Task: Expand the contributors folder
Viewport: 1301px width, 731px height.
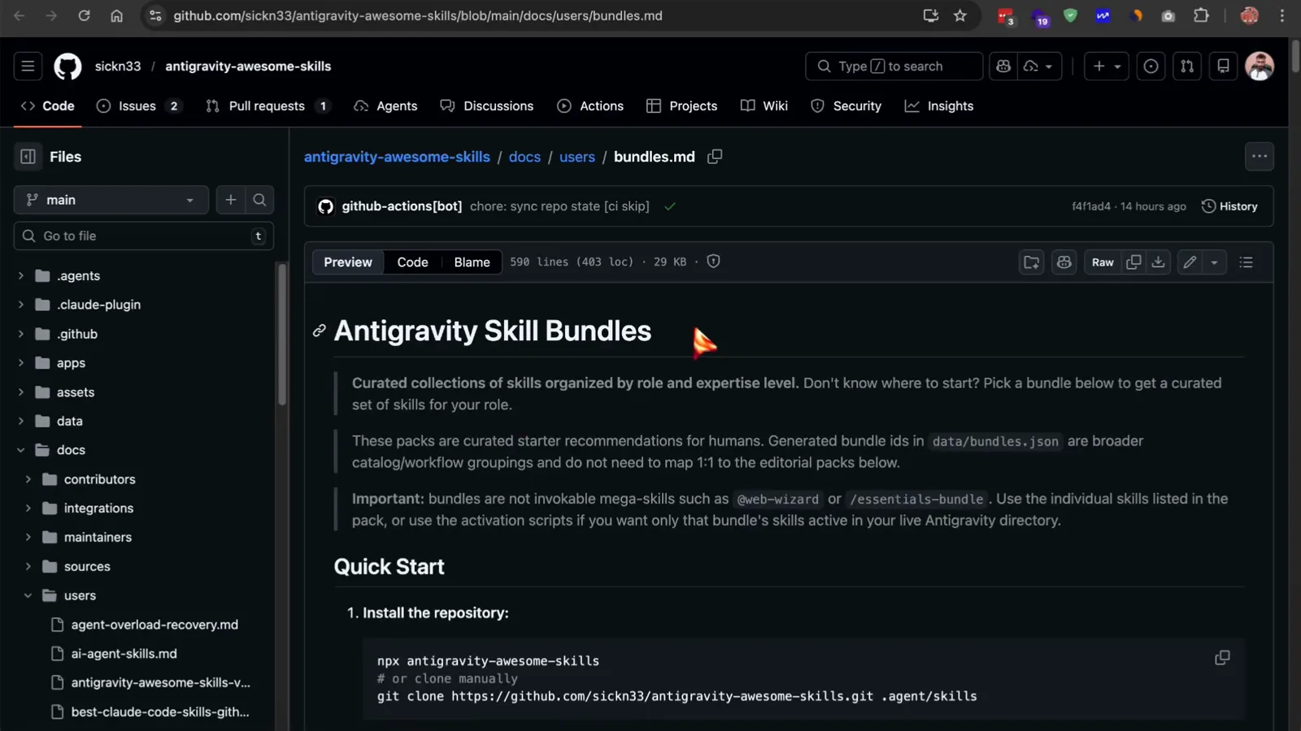Action: pos(28,479)
